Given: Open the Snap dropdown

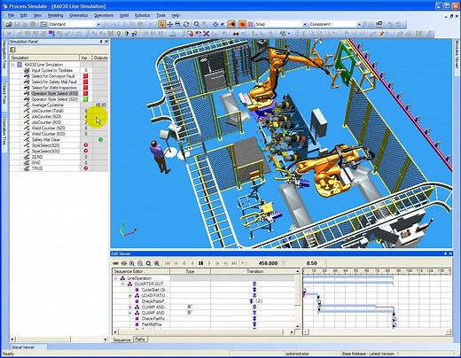Looking at the screenshot, I should [305, 24].
